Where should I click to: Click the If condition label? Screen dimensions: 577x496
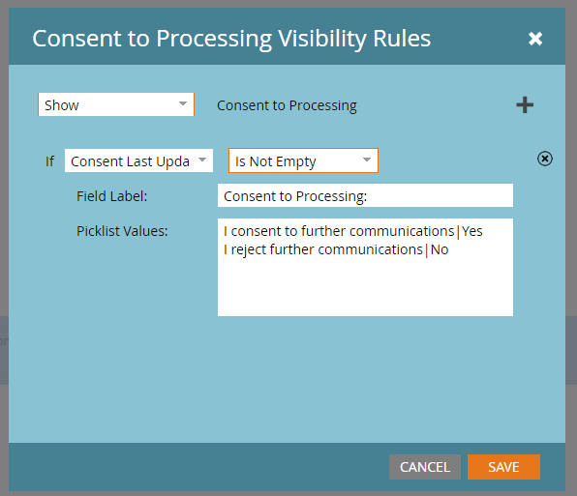[x=49, y=161]
